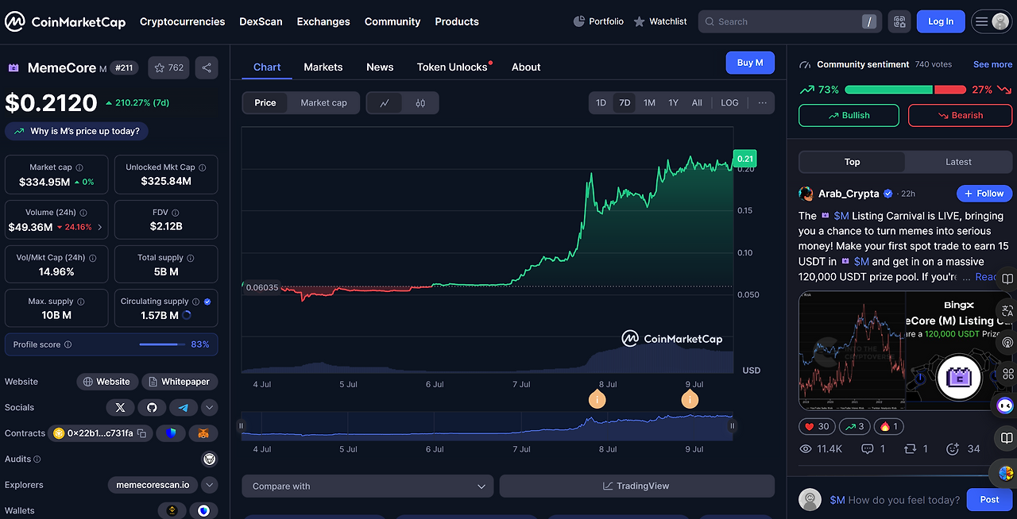Copy the 0x22b1...c731fa contract address
This screenshot has height=519, width=1017.
coord(141,433)
